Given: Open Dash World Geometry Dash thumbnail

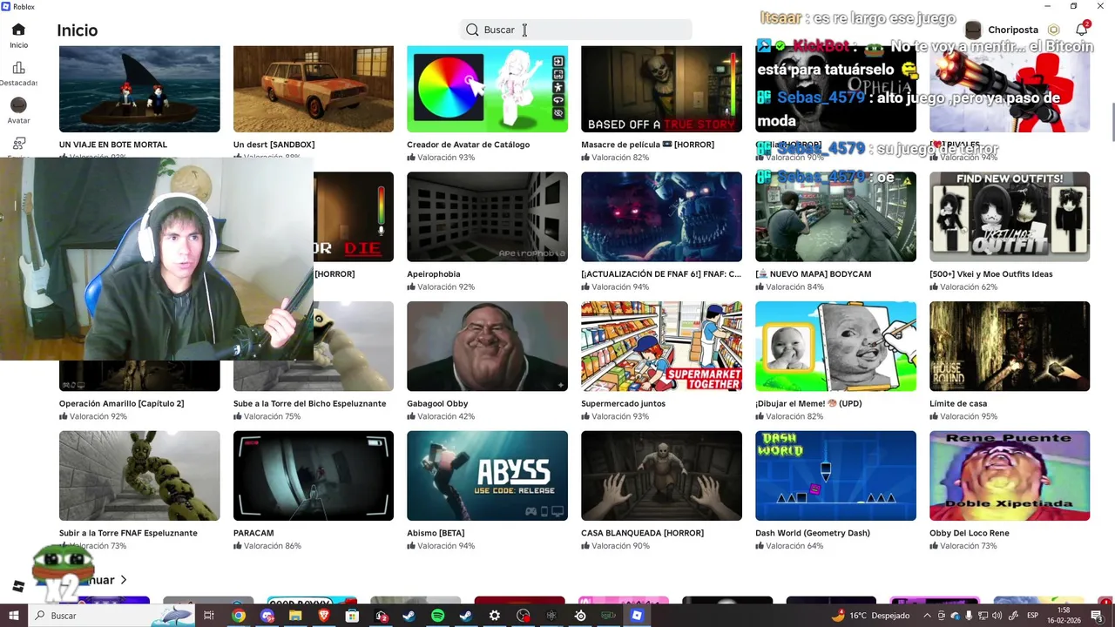Looking at the screenshot, I should pyautogui.click(x=835, y=475).
